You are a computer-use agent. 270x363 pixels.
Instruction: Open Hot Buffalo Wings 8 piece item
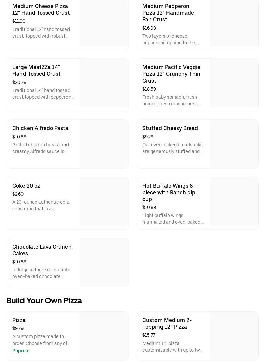click(169, 192)
